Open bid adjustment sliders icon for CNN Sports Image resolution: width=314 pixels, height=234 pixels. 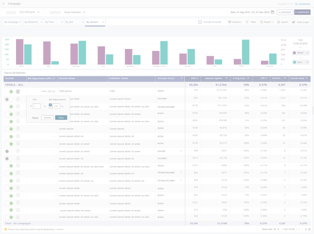click(x=18, y=91)
